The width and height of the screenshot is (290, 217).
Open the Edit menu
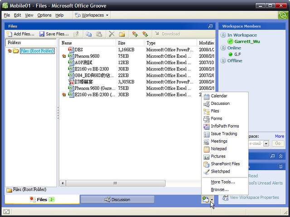(17, 15)
